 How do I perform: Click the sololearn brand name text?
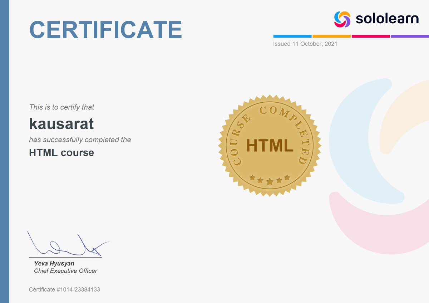[387, 18]
